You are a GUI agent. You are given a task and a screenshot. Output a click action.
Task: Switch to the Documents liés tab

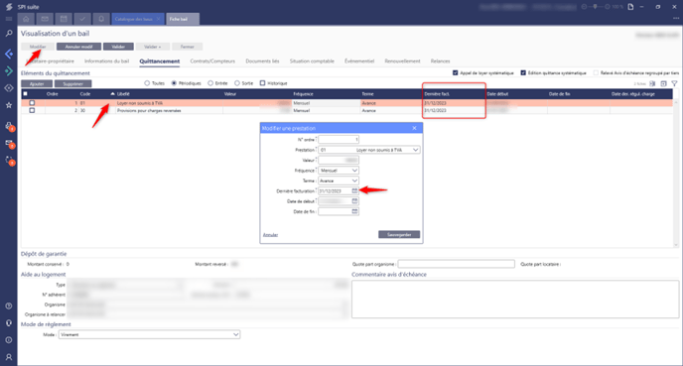click(262, 61)
